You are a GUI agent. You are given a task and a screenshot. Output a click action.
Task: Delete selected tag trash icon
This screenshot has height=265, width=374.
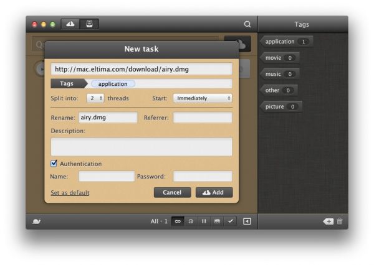340,221
